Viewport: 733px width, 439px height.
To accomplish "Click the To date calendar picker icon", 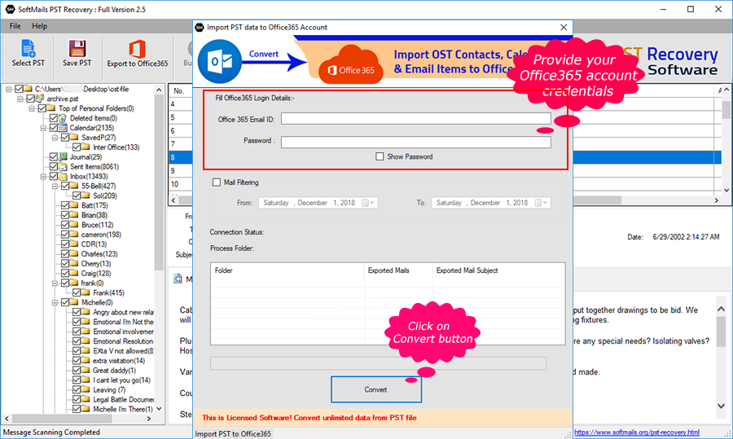I will click(x=538, y=203).
